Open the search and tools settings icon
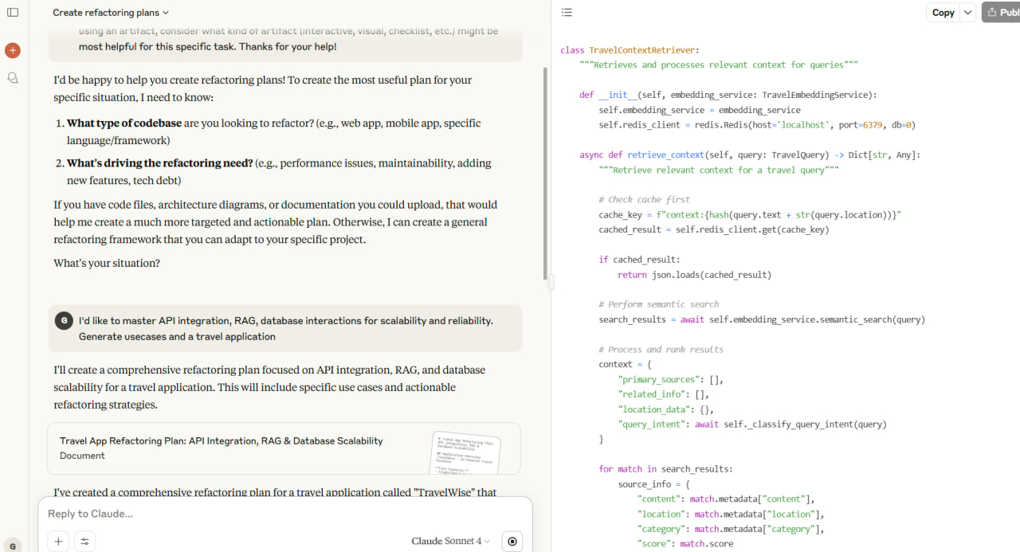 (84, 542)
